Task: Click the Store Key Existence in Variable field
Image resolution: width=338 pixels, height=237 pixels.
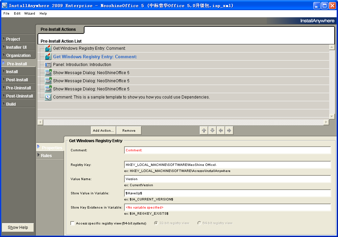Action: coord(227,208)
